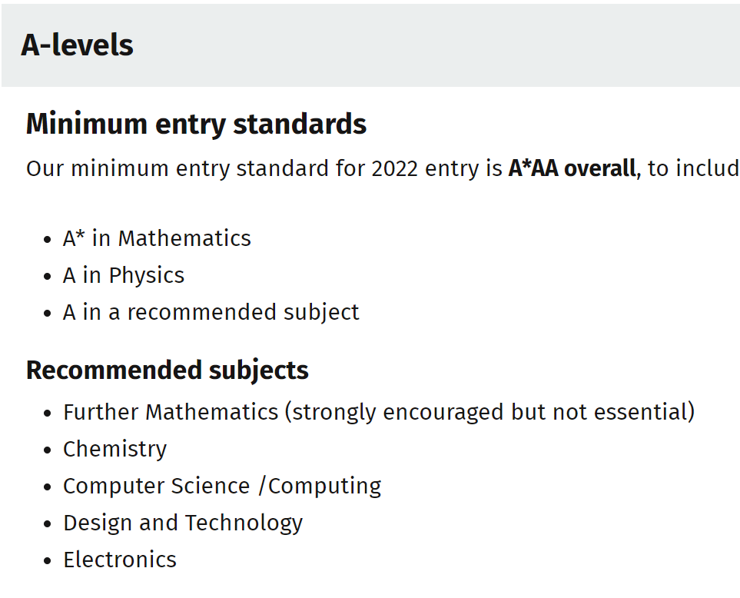Click the '(strongly encouraged but not essential)' note
This screenshot has height=598, width=740.
489,412
